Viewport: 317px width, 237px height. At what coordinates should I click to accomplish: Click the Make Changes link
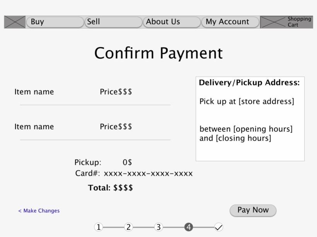click(39, 211)
